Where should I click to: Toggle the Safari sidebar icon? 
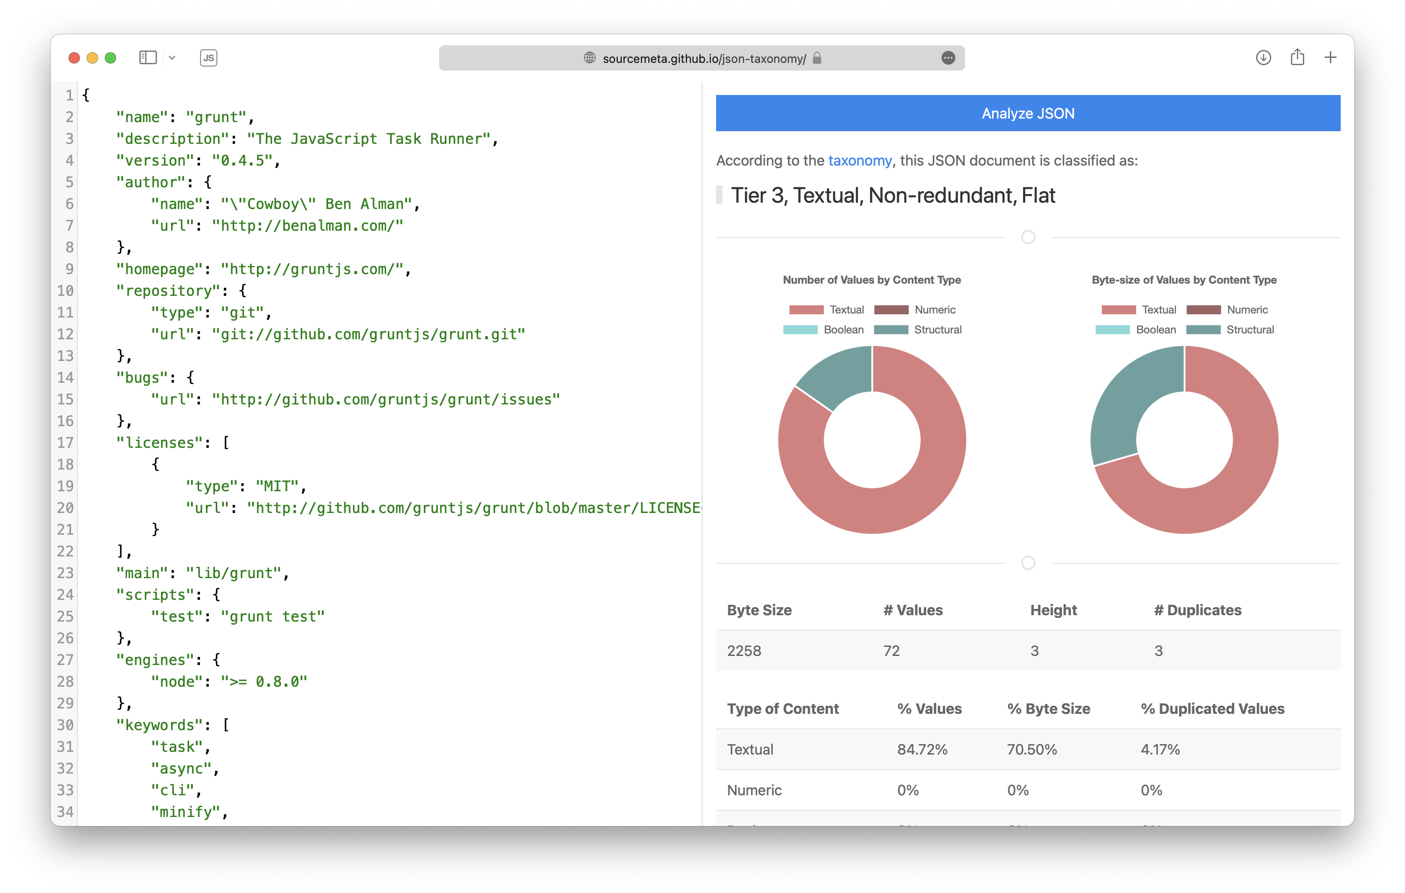[148, 58]
